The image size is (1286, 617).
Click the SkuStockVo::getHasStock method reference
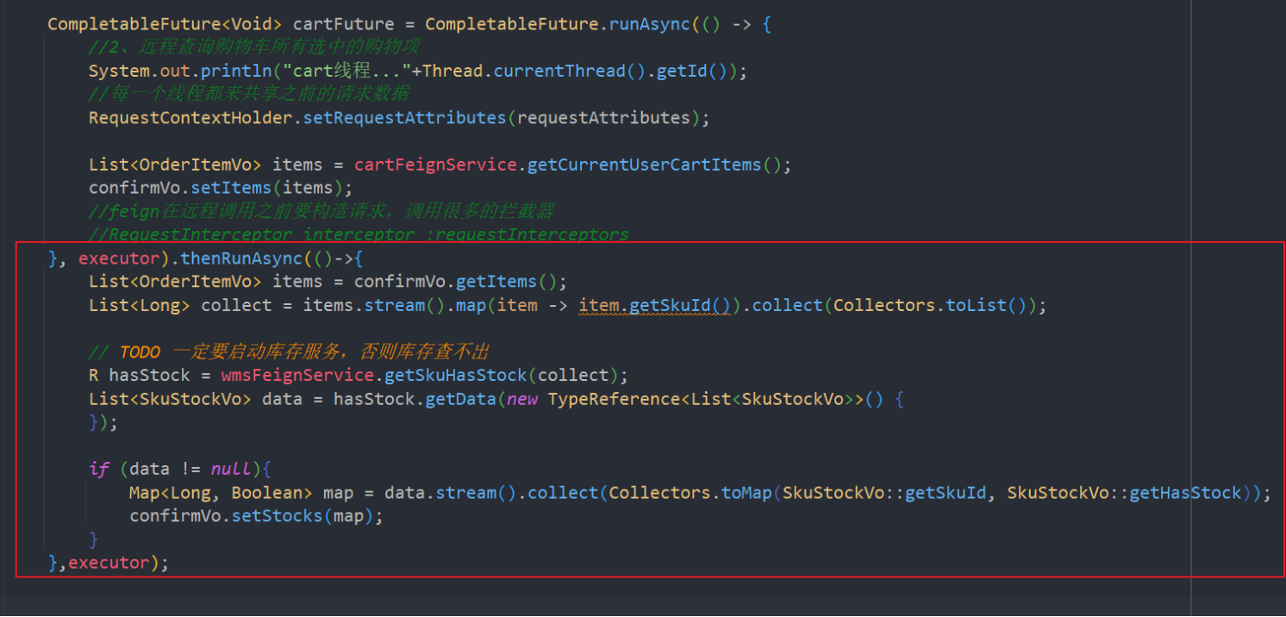tap(1124, 493)
